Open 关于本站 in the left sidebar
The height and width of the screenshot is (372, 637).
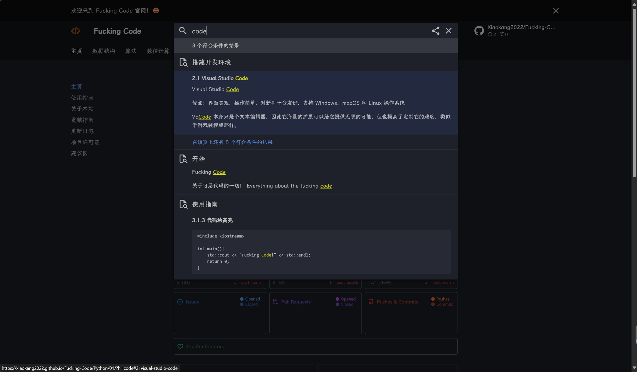[x=82, y=109]
